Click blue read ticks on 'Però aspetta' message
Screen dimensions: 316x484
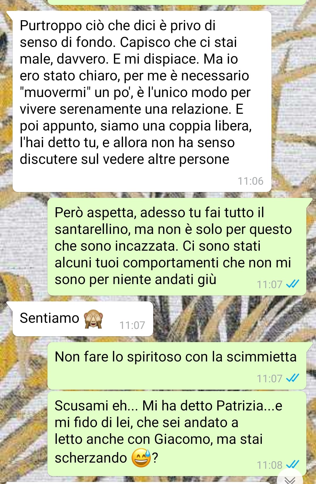click(293, 284)
